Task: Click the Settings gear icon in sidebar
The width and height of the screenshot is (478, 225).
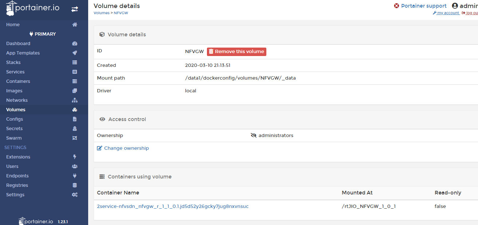Action: 75,194
